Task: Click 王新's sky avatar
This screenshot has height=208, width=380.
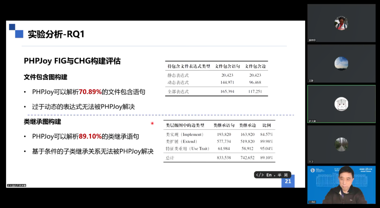Action: coord(341,63)
